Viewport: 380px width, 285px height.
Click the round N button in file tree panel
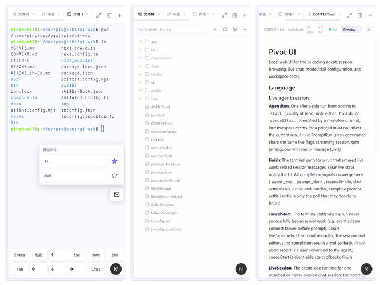[x=241, y=269]
